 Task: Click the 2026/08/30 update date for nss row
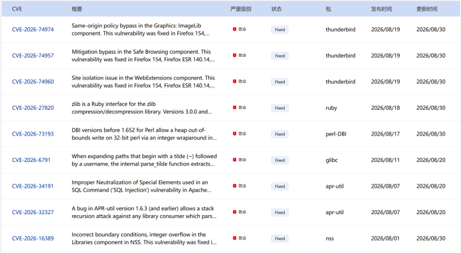coord(431,238)
